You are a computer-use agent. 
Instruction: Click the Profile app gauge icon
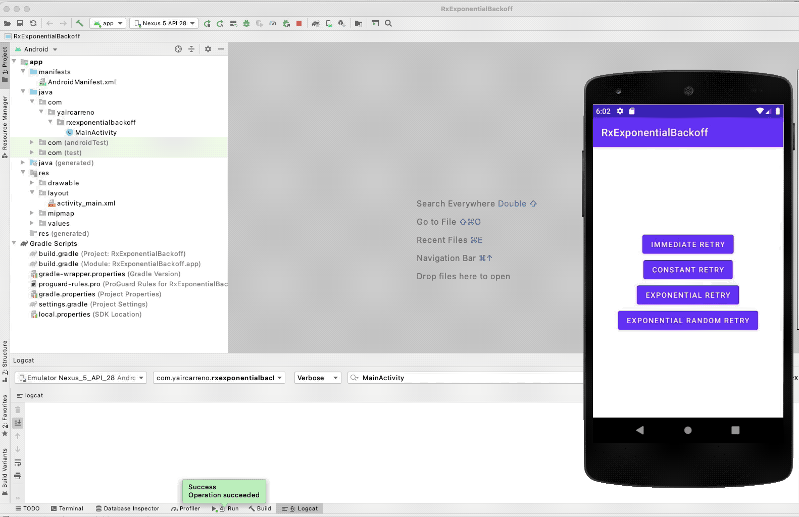pos(273,23)
